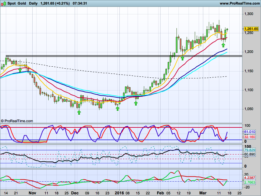Click the 05 date label on time axis
Image resolution: width=261 pixels, height=196 pixels.
tap(168, 193)
